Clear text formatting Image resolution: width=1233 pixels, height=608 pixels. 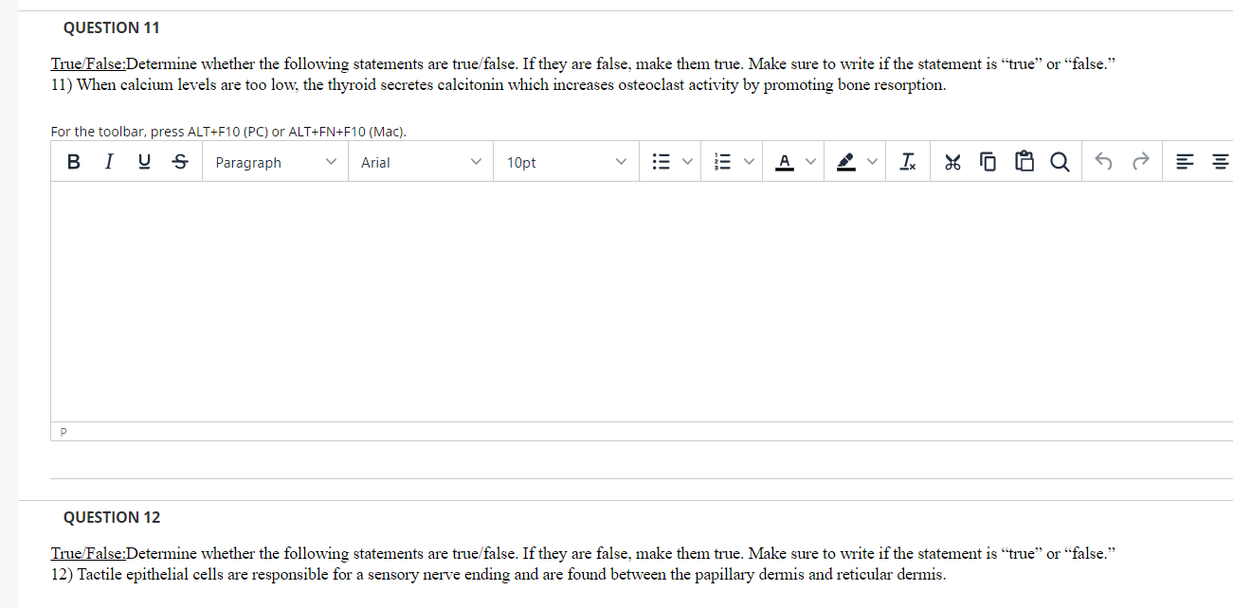click(x=908, y=162)
